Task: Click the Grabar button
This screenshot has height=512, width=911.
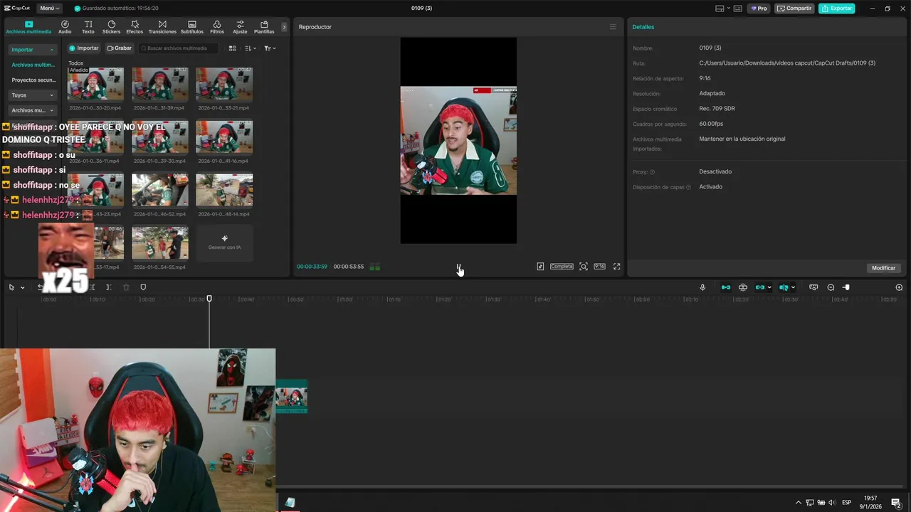Action: (119, 48)
